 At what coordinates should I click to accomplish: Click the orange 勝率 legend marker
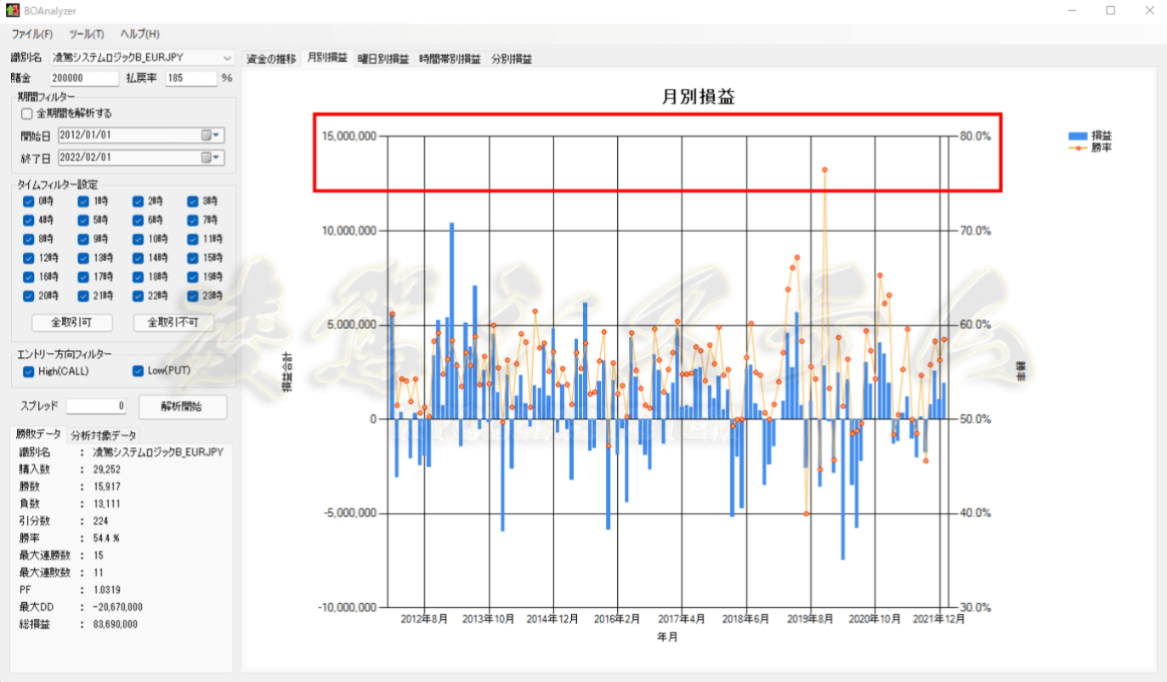[x=1077, y=148]
